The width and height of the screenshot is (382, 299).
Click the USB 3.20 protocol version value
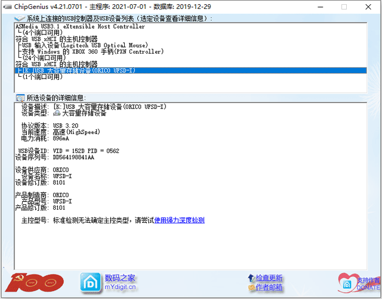pyautogui.click(x=66, y=126)
